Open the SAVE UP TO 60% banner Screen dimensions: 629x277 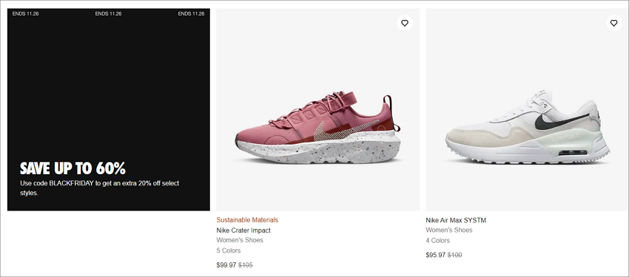coord(109,109)
